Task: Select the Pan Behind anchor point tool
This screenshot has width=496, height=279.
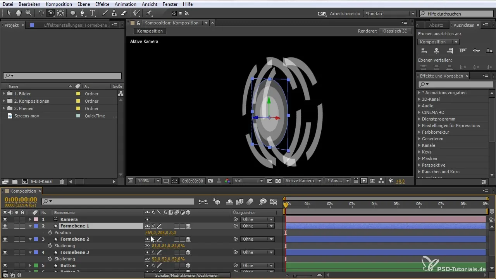Action: click(60, 13)
